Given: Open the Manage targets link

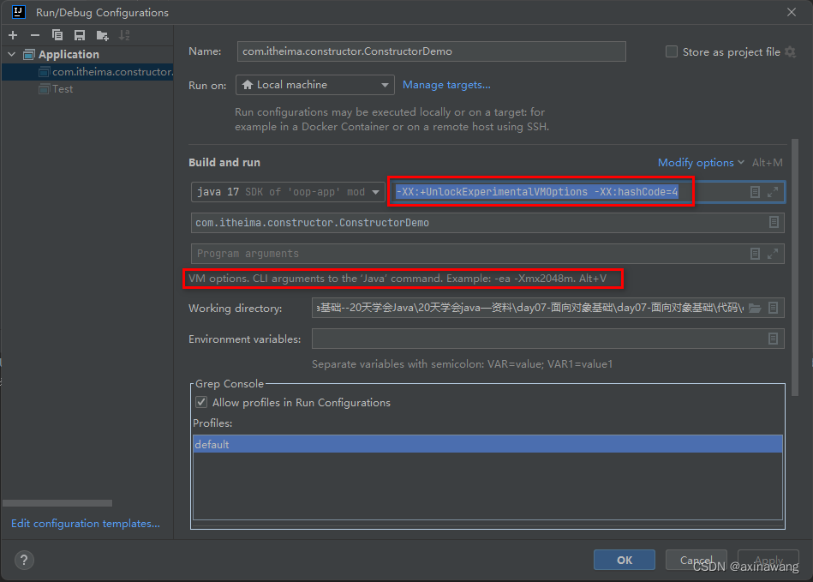Looking at the screenshot, I should 446,85.
